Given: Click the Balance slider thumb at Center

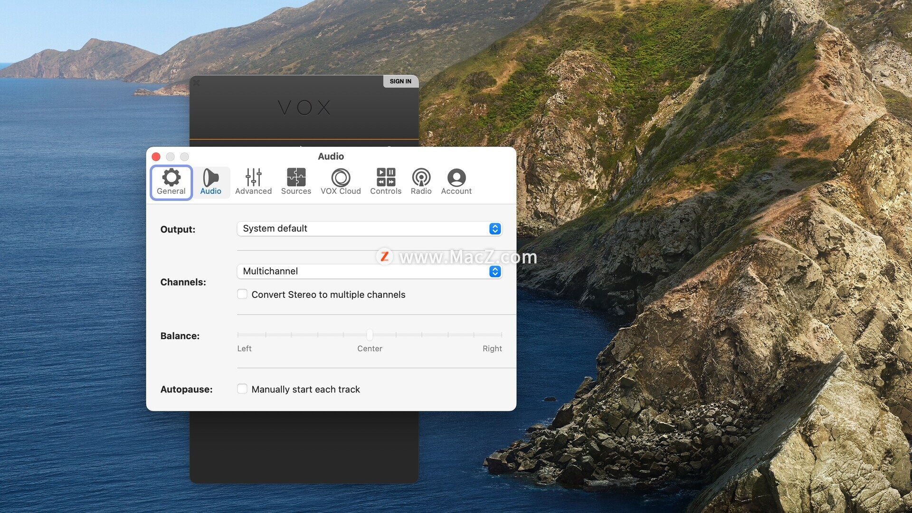Looking at the screenshot, I should pyautogui.click(x=370, y=335).
